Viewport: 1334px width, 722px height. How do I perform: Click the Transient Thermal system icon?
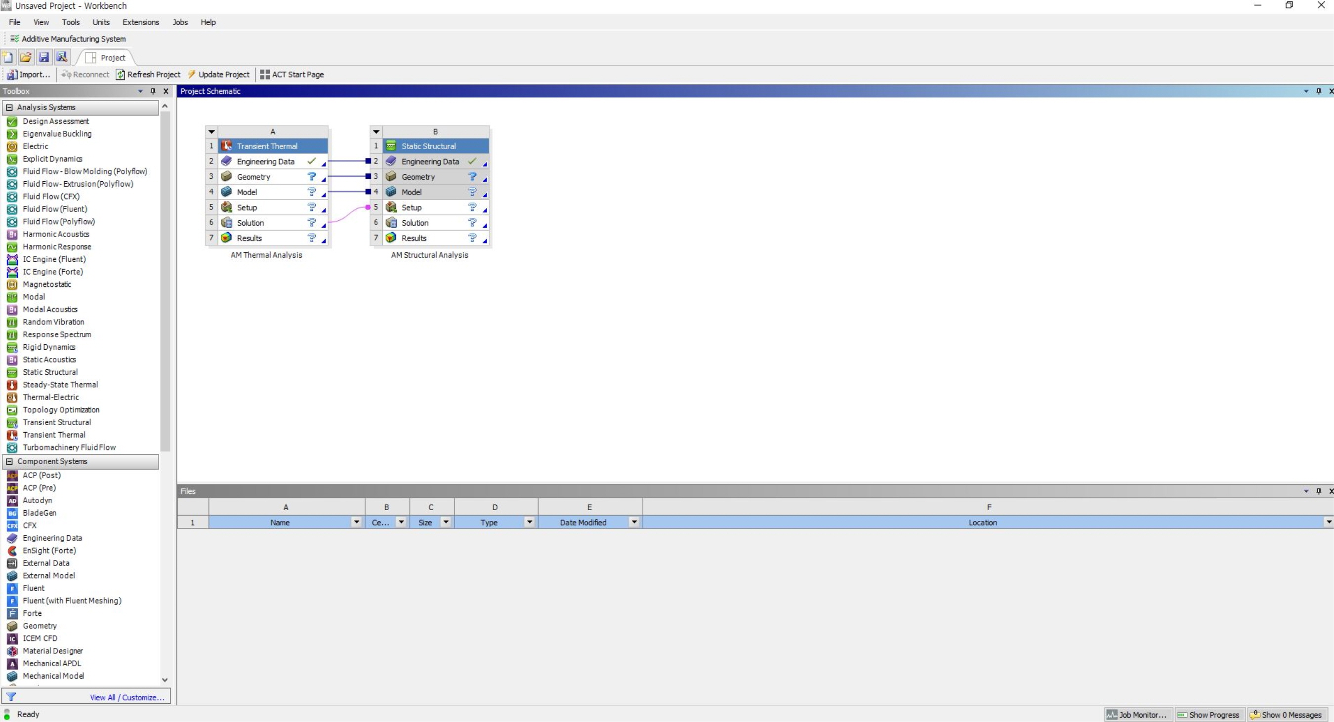(227, 146)
